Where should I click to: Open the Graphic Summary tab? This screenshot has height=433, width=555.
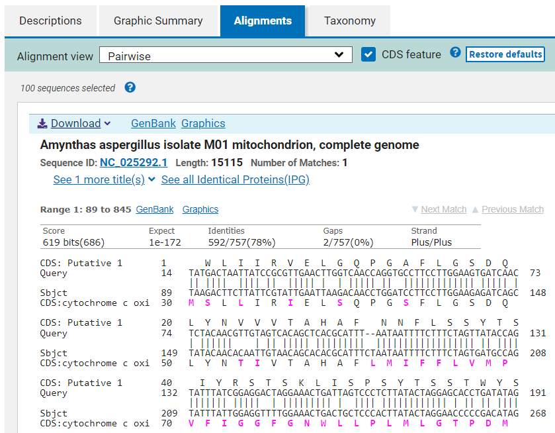click(158, 21)
